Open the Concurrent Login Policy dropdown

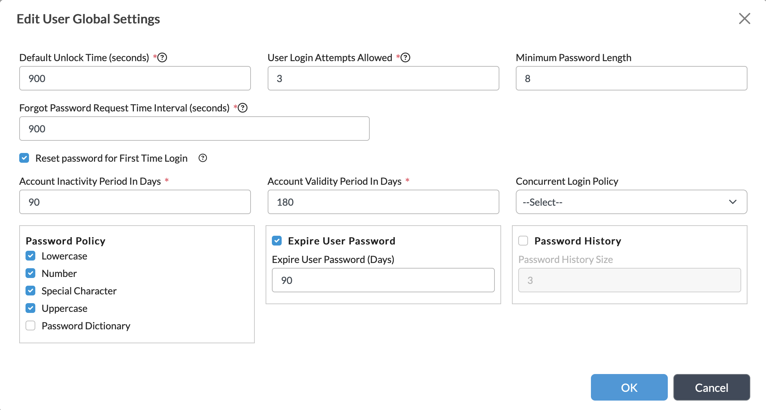tap(631, 202)
